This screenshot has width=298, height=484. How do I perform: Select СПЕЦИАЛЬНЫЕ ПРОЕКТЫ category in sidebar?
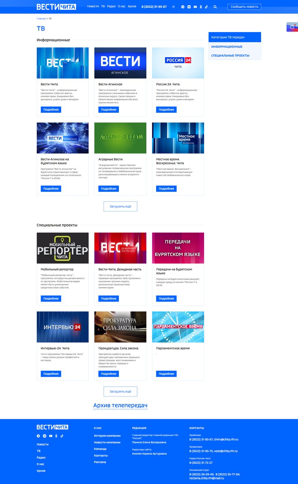pos(230,56)
